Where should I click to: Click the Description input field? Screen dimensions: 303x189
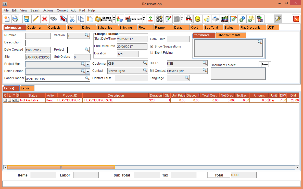(x=58, y=43)
